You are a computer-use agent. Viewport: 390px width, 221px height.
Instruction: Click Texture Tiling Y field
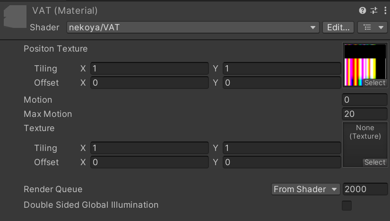pos(281,148)
